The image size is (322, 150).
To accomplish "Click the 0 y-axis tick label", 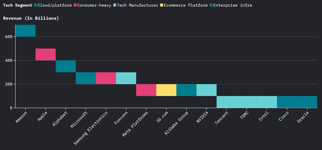I will click(x=11, y=108).
